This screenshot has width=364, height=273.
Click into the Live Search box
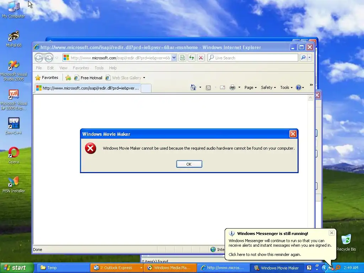tap(253, 58)
